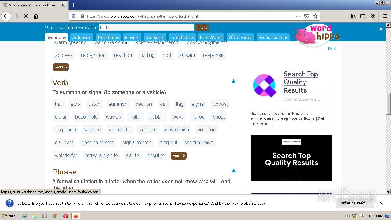Viewport: 391px width, 220px height.
Task: View site security padlock information
Action: click(82, 16)
